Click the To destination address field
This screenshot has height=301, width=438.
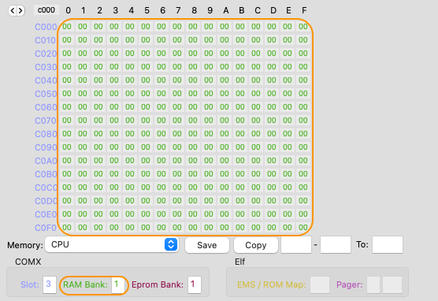point(388,244)
